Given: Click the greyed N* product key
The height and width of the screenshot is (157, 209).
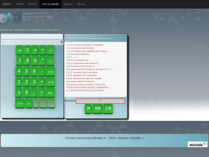Looking at the screenshot, I should pyautogui.click(x=44, y=104).
